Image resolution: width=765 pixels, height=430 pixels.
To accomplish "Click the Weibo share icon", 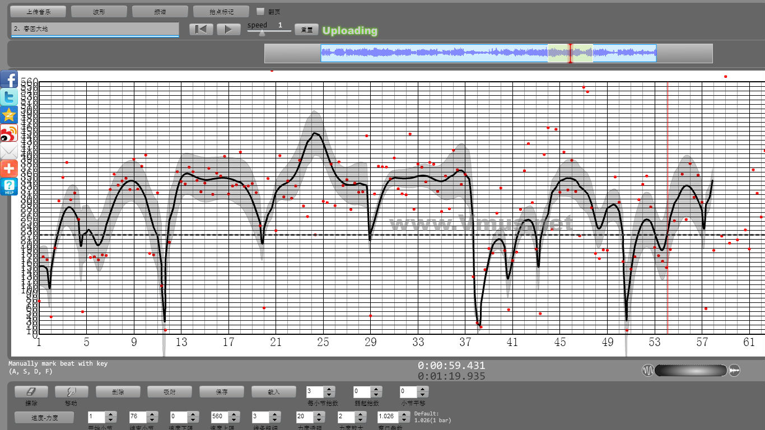I will tap(9, 133).
